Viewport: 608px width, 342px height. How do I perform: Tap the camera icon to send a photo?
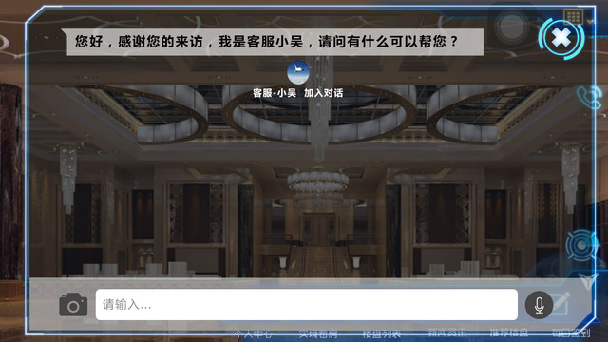click(x=73, y=304)
